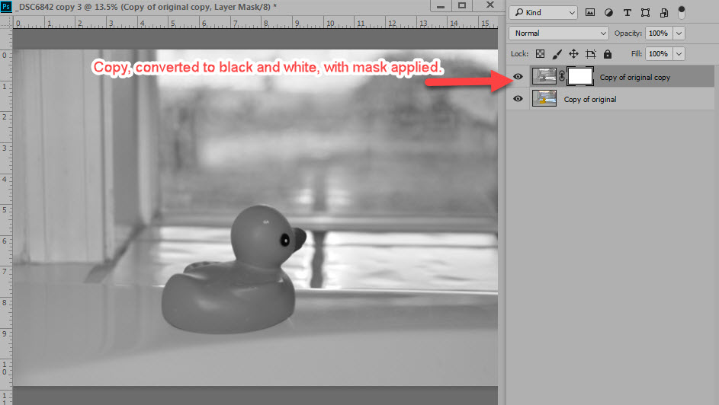This screenshot has height=405, width=719.
Task: Click the vertical ruler on the left
Action: pyautogui.click(x=6, y=216)
